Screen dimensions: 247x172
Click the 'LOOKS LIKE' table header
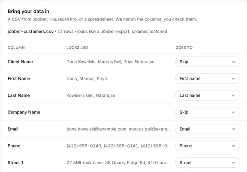(77, 47)
